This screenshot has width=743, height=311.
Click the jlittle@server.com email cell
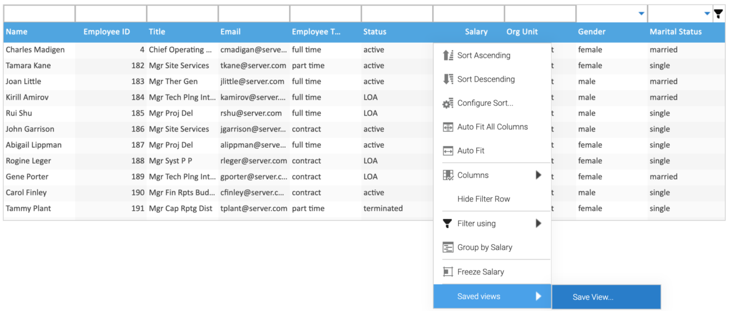[254, 82]
